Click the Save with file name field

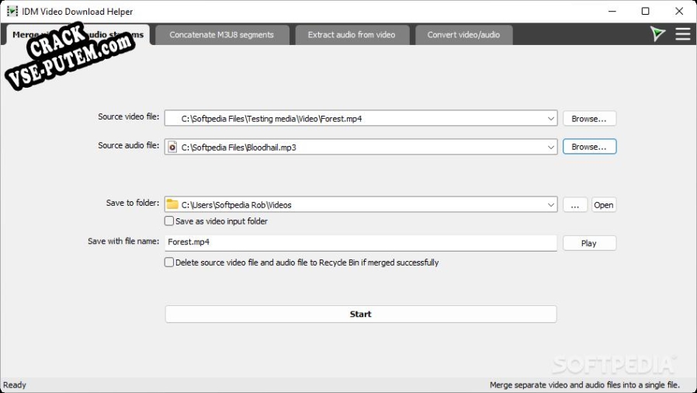pyautogui.click(x=361, y=242)
